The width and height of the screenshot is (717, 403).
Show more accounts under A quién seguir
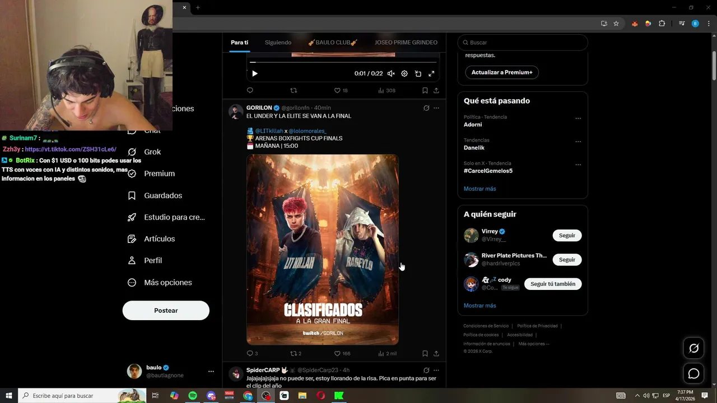[x=480, y=306]
